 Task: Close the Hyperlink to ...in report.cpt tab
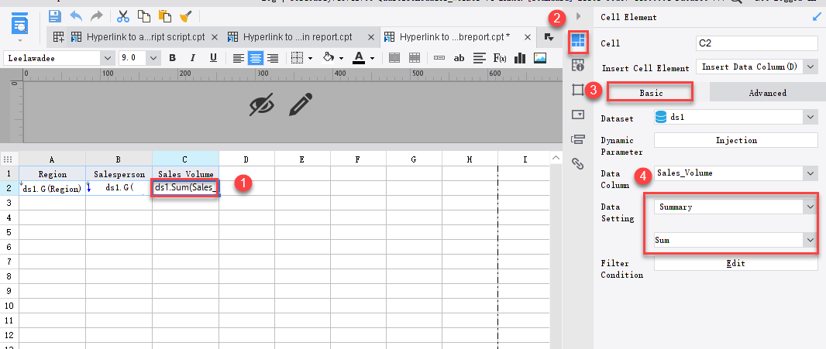click(371, 37)
